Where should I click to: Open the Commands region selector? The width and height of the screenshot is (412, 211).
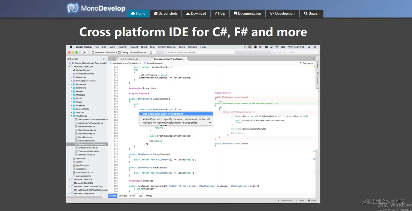click(306, 63)
